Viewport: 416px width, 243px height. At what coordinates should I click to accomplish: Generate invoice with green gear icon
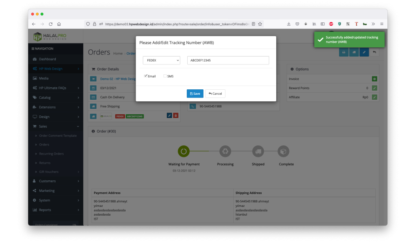tap(374, 79)
